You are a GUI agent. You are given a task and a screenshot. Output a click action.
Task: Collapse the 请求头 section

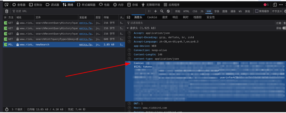(x=128, y=28)
